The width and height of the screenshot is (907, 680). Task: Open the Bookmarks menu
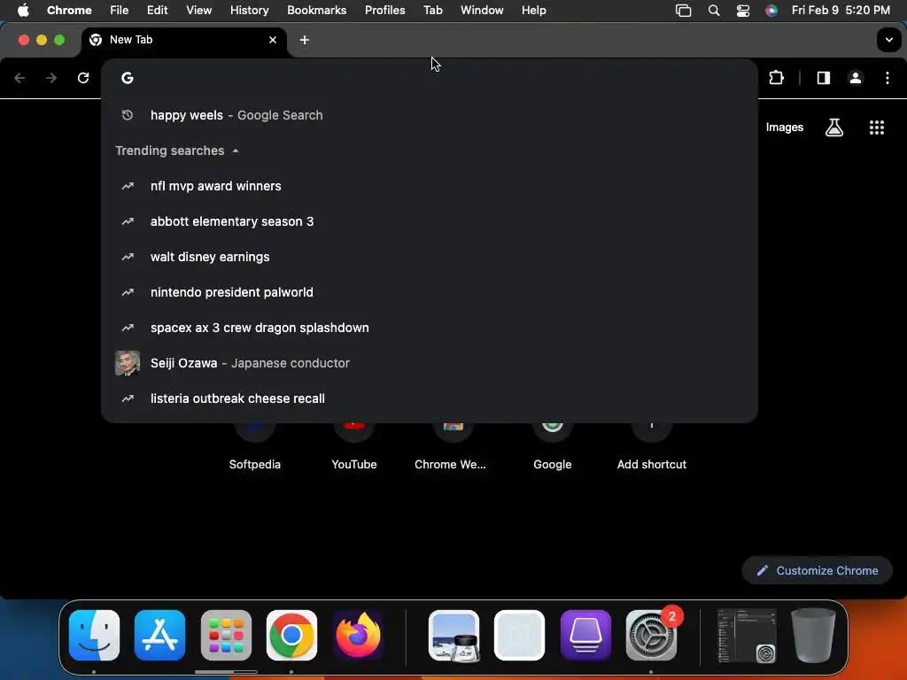pos(316,11)
